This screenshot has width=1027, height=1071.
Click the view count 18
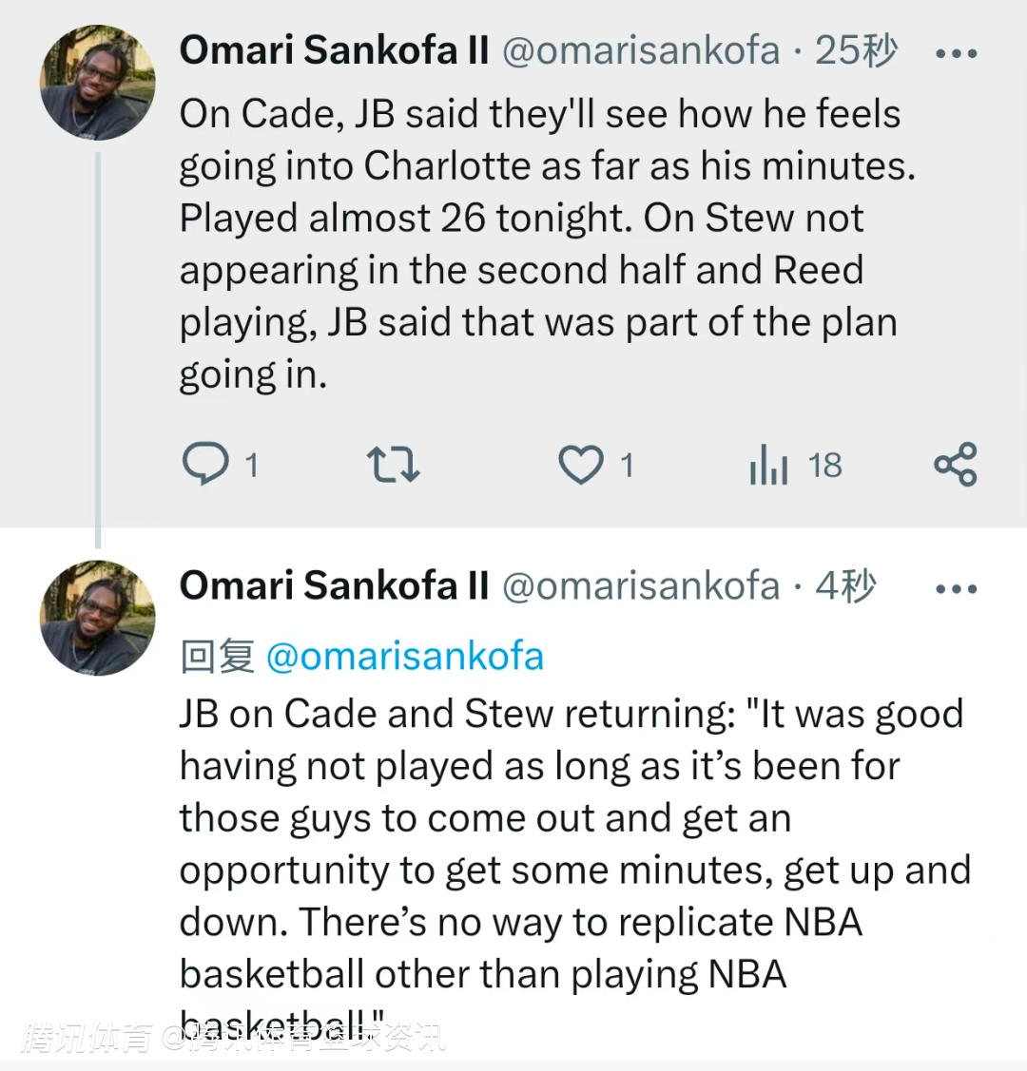tap(824, 466)
